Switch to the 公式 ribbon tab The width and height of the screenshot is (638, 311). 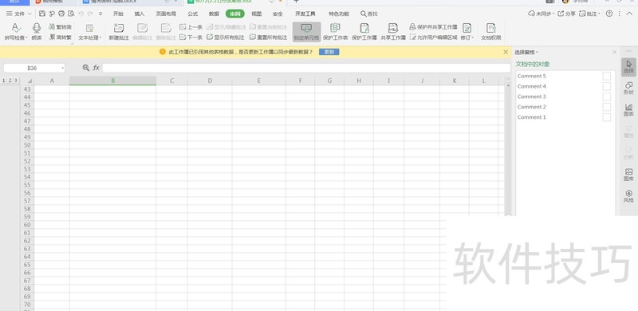click(x=192, y=14)
